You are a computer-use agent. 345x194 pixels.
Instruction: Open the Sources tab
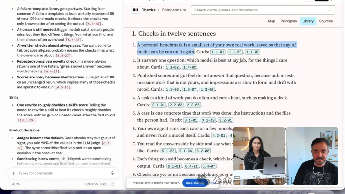326,21
